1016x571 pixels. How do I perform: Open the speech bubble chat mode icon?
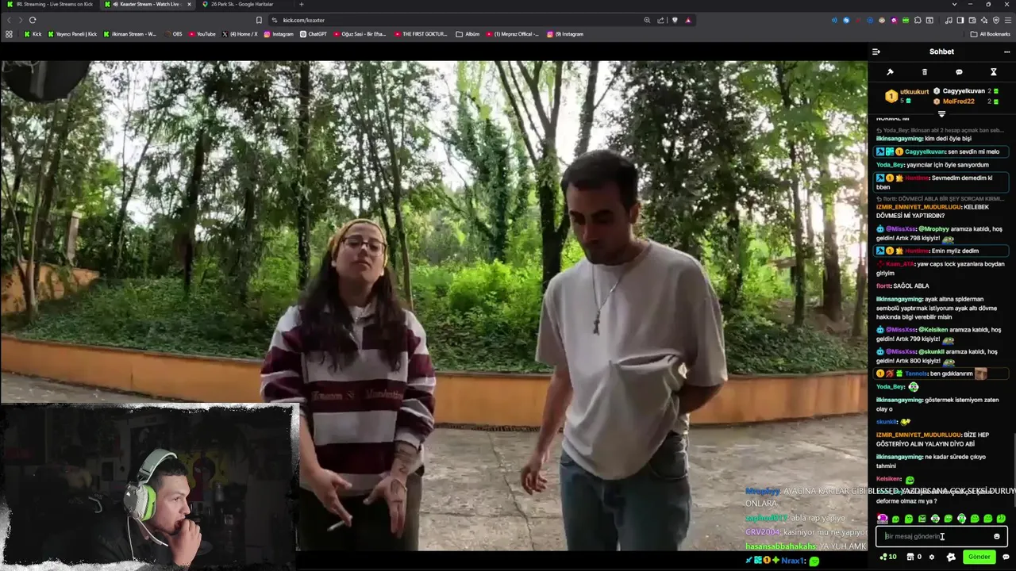pyautogui.click(x=959, y=72)
